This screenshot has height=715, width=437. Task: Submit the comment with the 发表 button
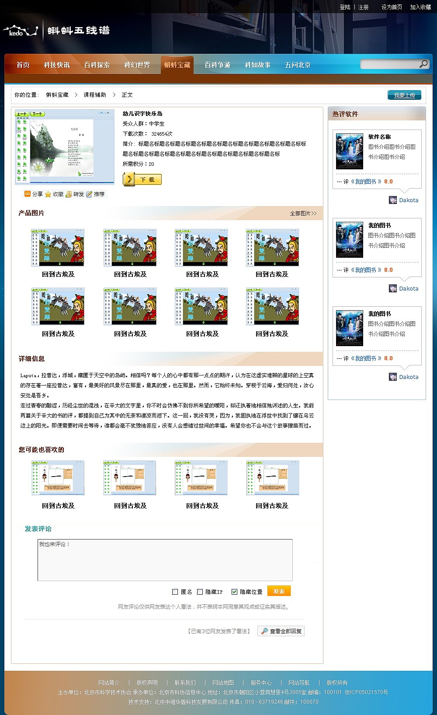(x=279, y=591)
